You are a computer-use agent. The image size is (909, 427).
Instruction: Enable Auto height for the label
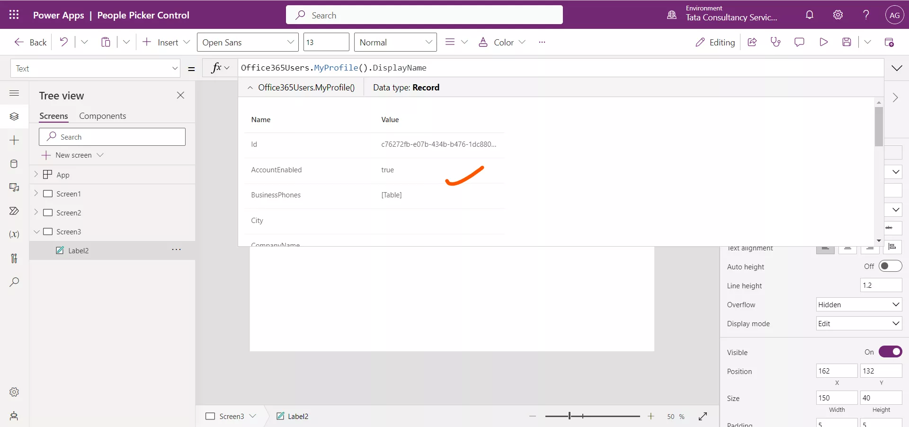pyautogui.click(x=891, y=266)
